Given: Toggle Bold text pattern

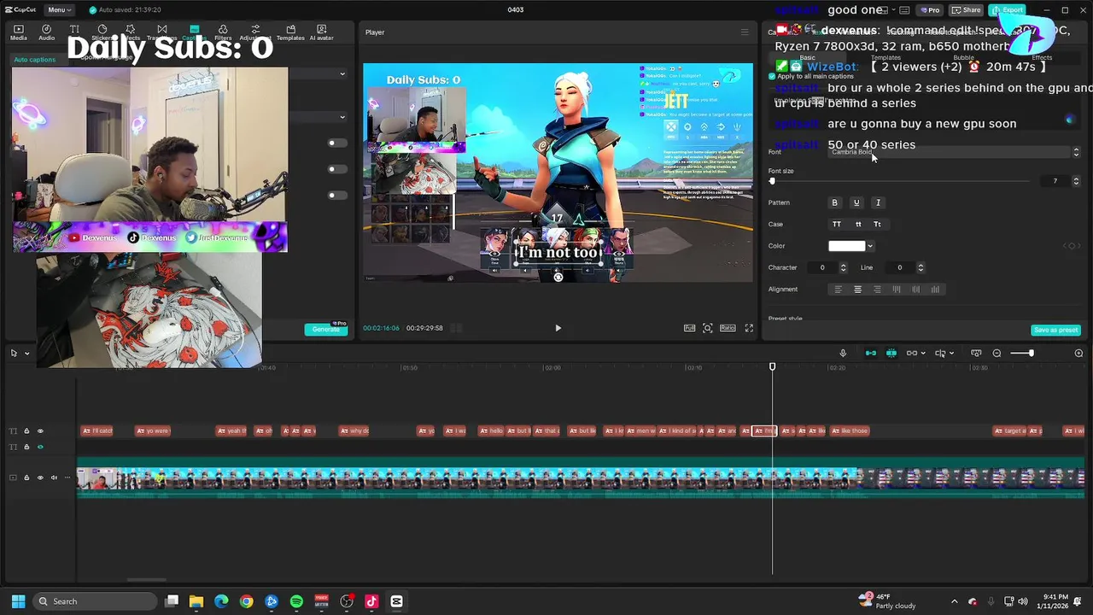Looking at the screenshot, I should pyautogui.click(x=835, y=202).
